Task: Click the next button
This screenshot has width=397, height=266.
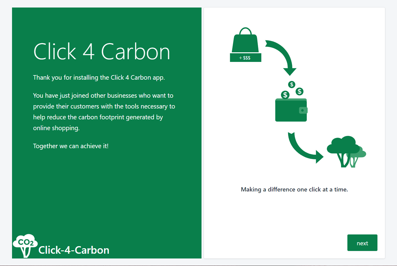Action: pos(362,243)
